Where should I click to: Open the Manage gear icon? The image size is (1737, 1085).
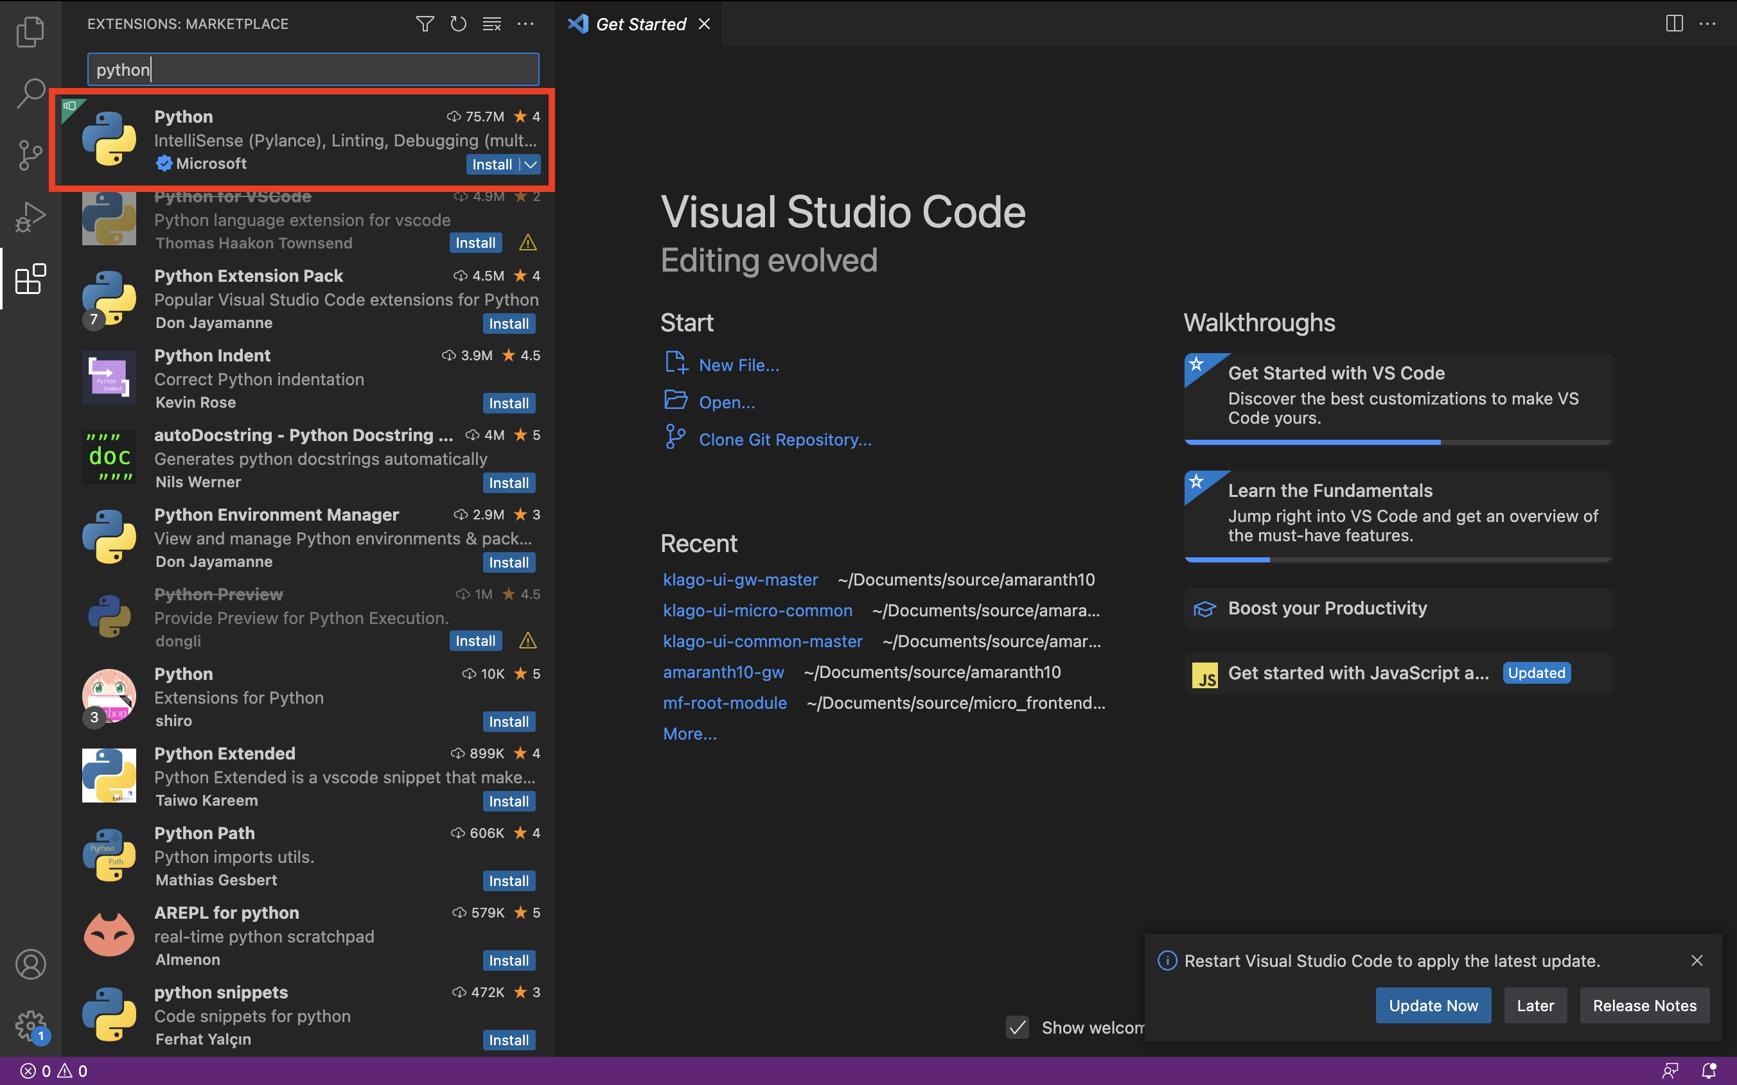click(30, 1026)
